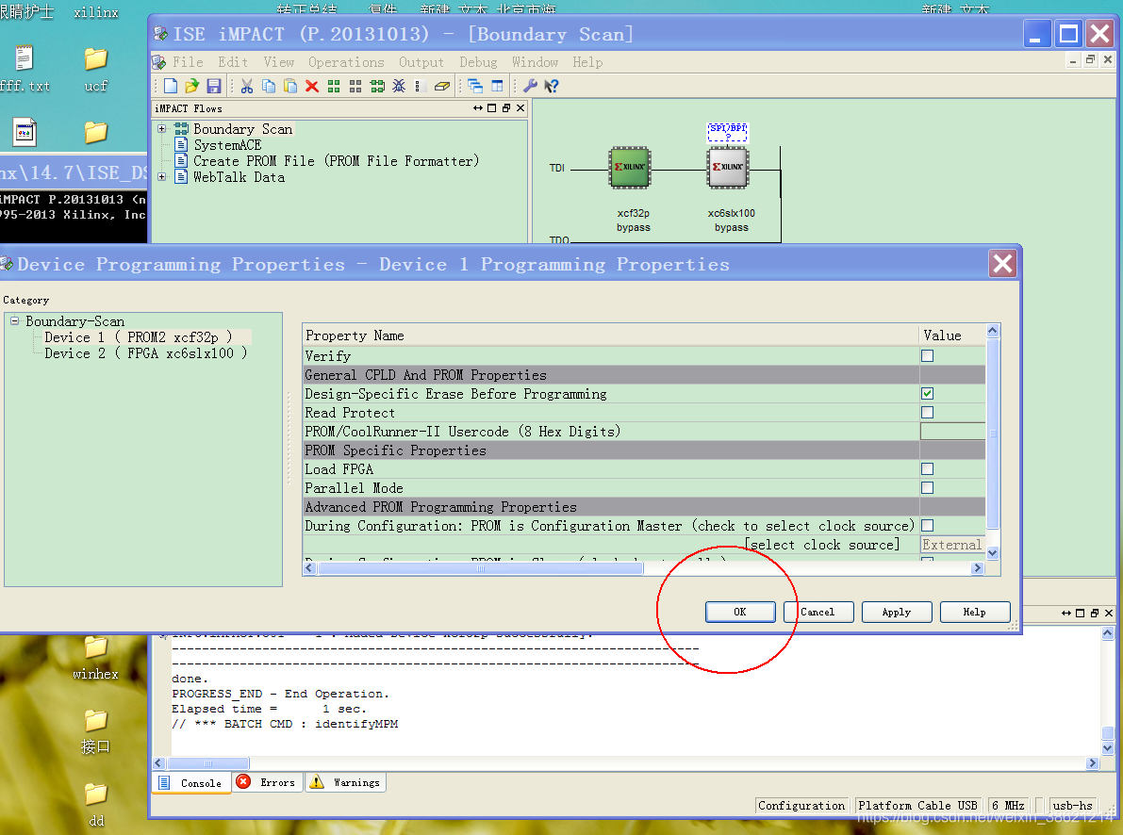Click the properties list scroll-down arrow
The image size is (1123, 835).
click(993, 553)
